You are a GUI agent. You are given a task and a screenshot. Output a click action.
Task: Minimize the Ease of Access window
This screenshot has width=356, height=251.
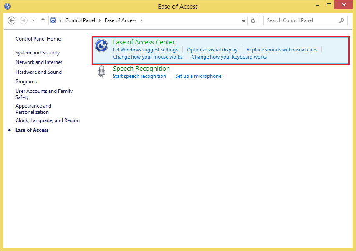point(318,5)
